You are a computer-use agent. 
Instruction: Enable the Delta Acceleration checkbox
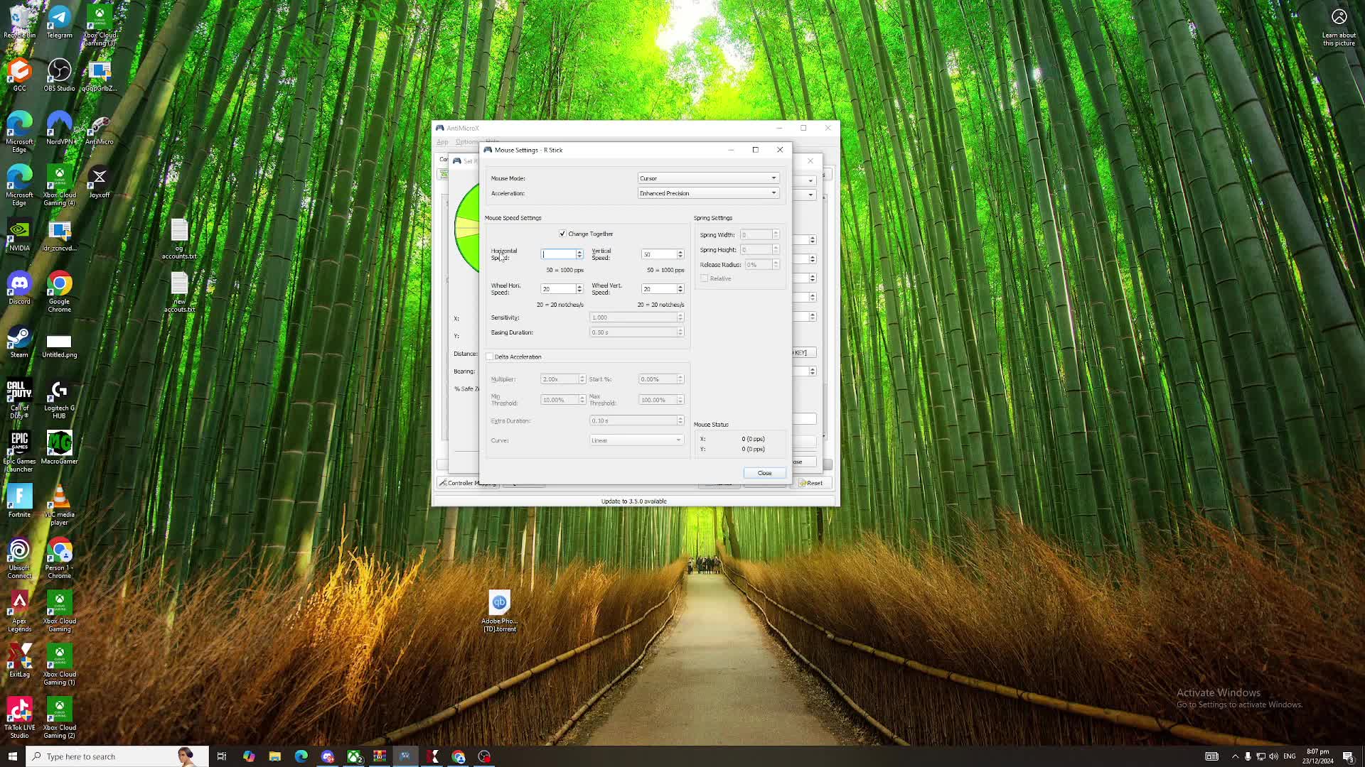490,357
